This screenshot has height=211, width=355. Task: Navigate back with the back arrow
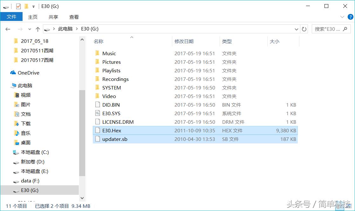click(x=8, y=29)
